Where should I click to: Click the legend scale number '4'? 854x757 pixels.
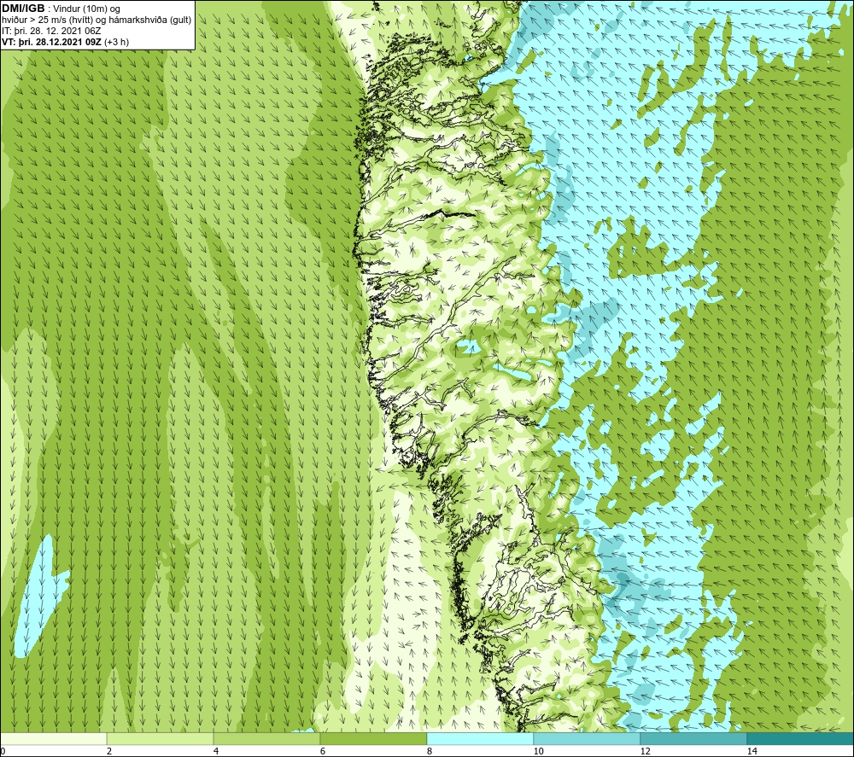pyautogui.click(x=216, y=751)
